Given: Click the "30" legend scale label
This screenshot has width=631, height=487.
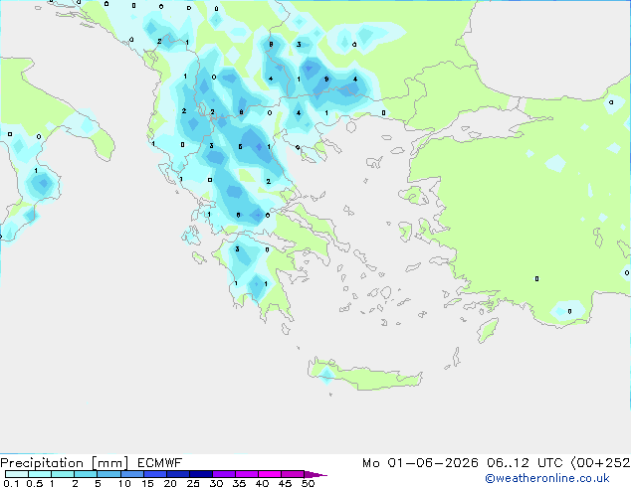Looking at the screenshot, I should (216, 483).
